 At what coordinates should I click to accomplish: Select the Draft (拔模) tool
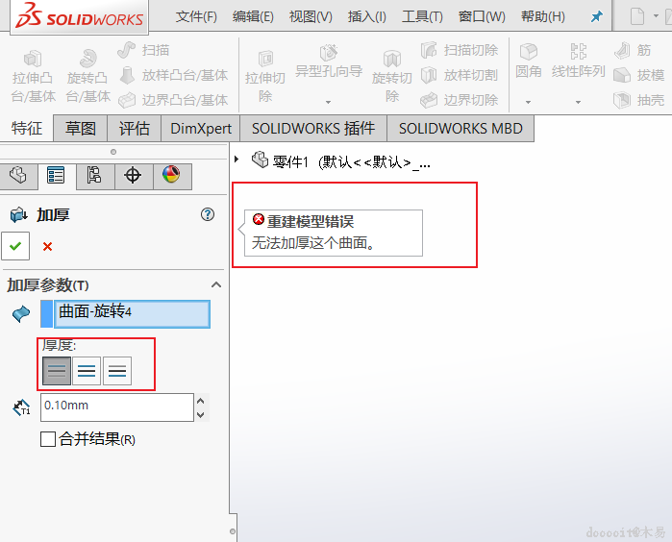[638, 75]
